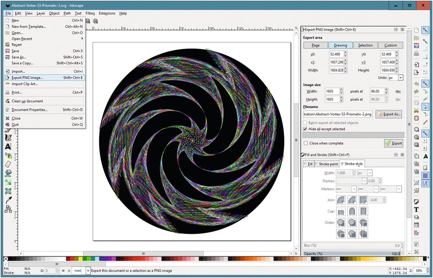Set export area to Custom
This screenshot has height=278, width=433.
click(390, 45)
